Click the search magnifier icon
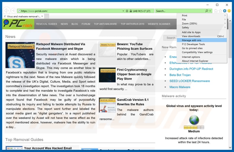234x152 pixels. point(206,11)
